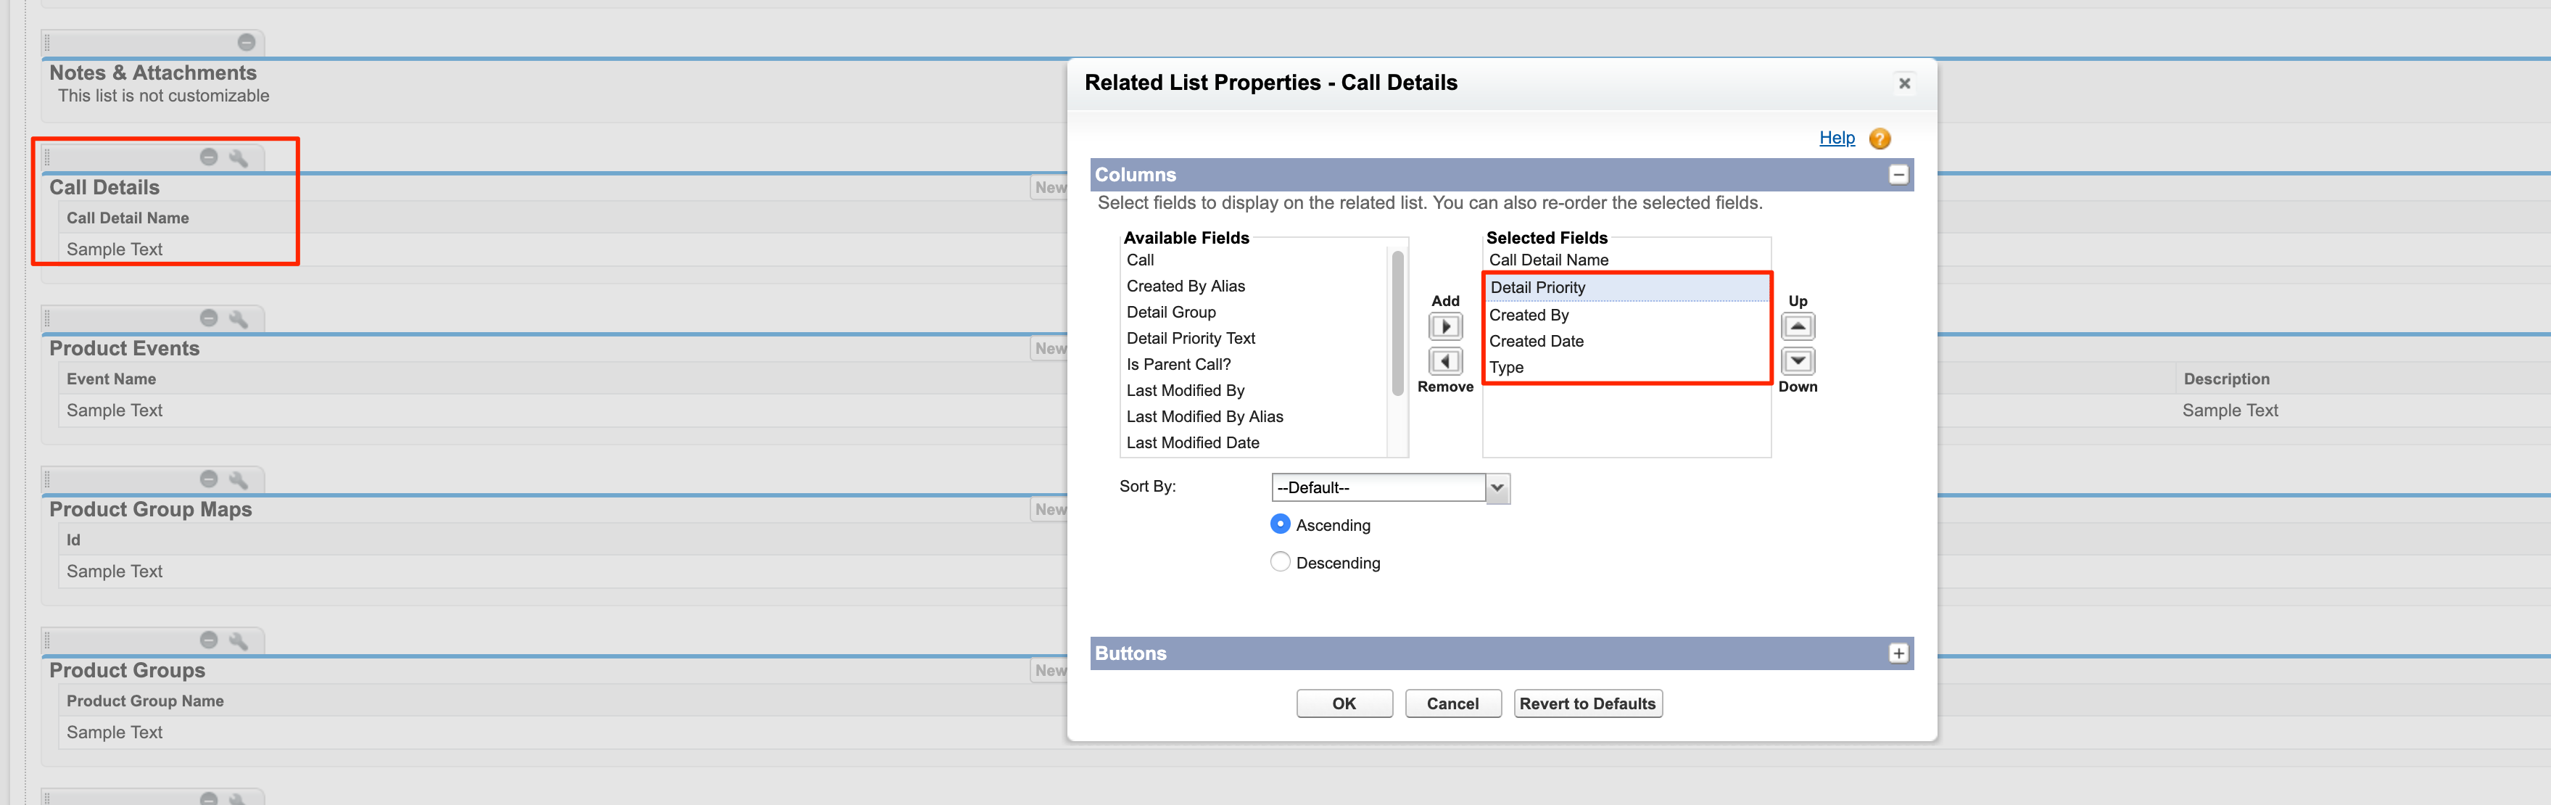
Task: Move selected field Up
Action: [x=1798, y=327]
